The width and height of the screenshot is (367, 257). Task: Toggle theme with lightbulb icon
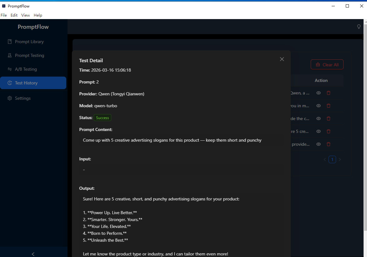359,27
